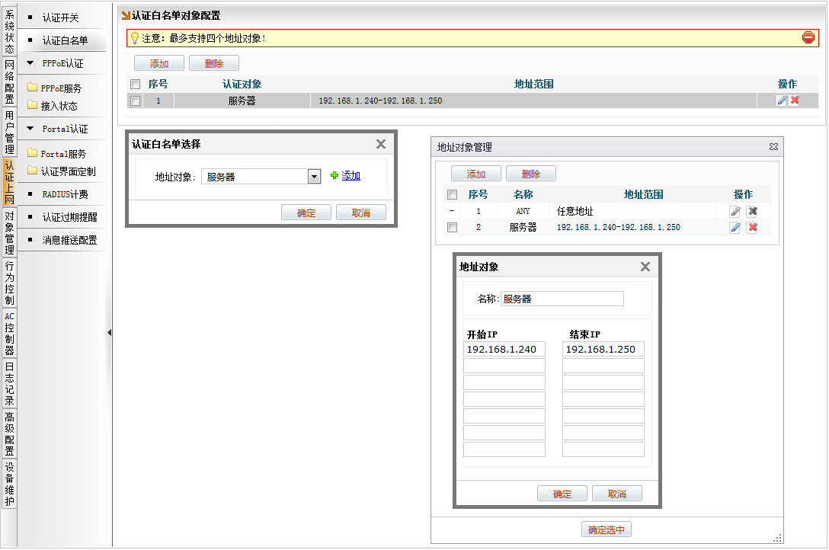Open the 认证开关 menu item
This screenshot has width=829, height=550.
click(x=60, y=18)
